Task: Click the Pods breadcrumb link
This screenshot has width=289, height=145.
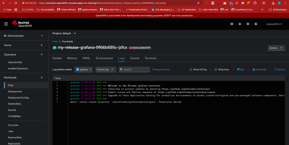Action: [55, 42]
